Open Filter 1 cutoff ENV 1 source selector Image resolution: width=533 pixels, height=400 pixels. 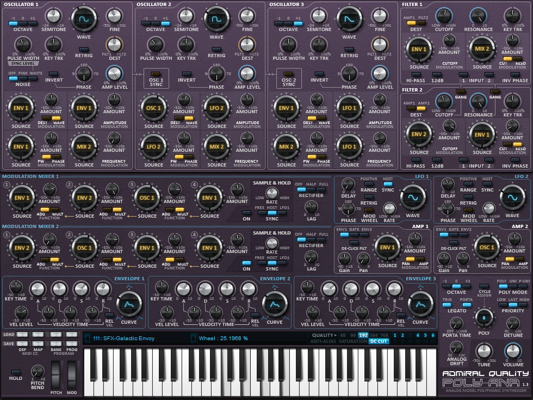[419, 50]
